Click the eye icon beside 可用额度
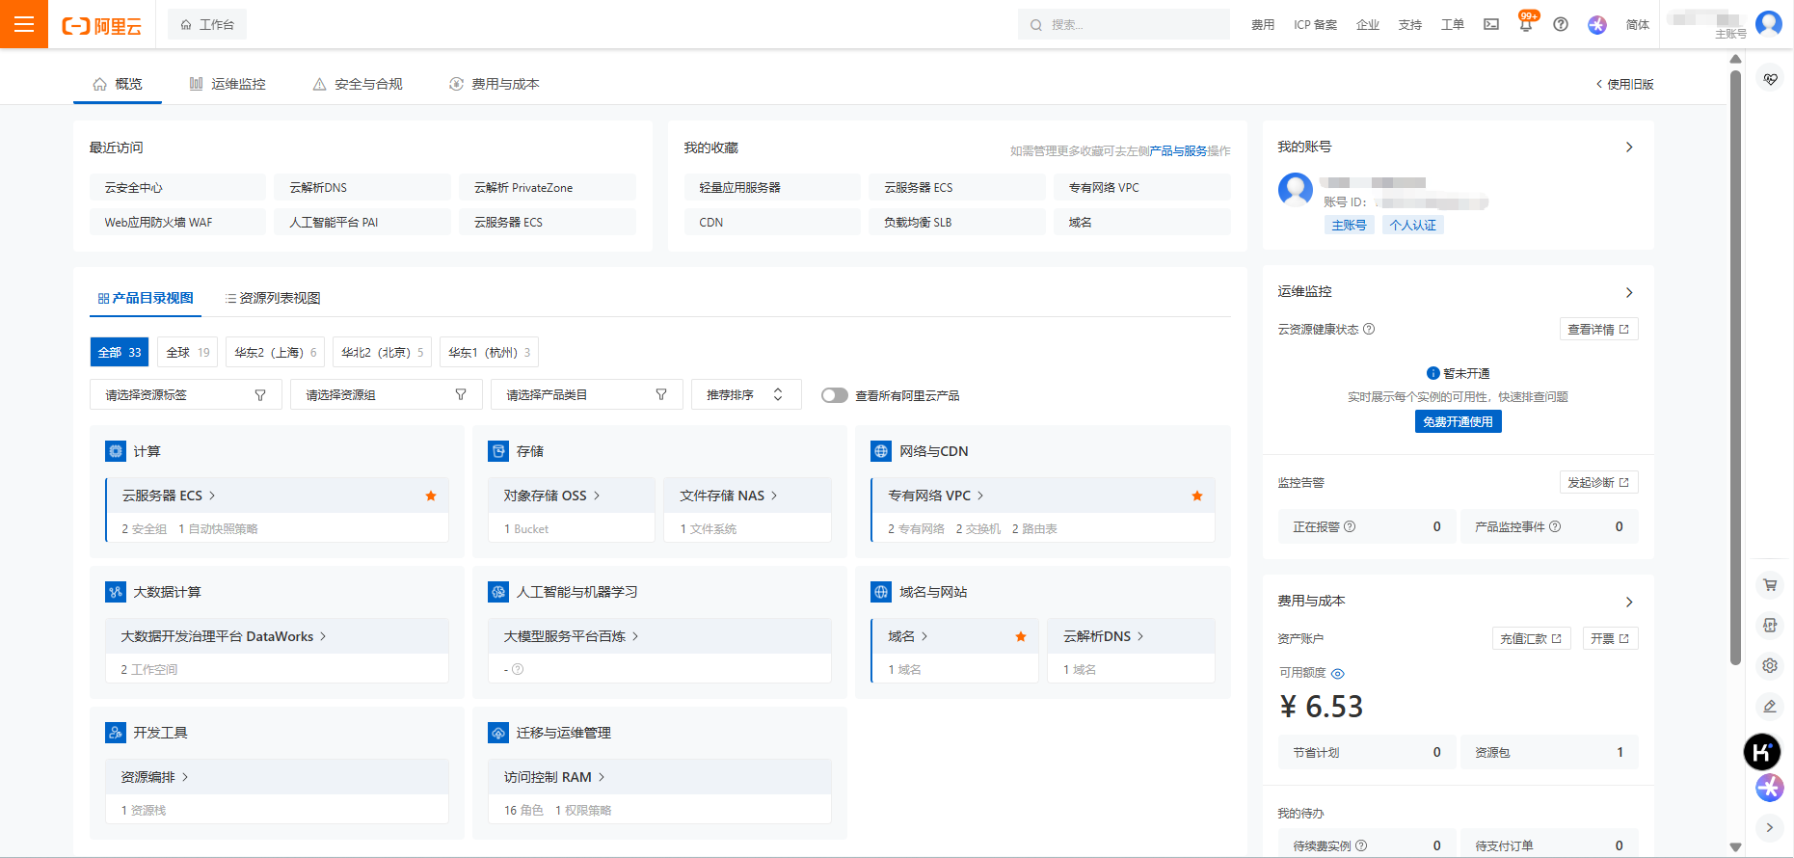This screenshot has height=858, width=1794. tap(1338, 673)
